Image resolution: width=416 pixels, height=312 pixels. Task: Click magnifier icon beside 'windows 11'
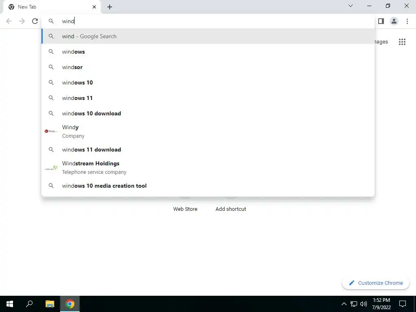(x=51, y=98)
